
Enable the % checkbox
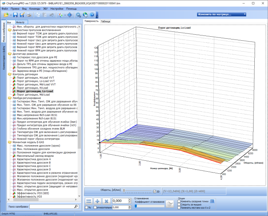pos(86,208)
